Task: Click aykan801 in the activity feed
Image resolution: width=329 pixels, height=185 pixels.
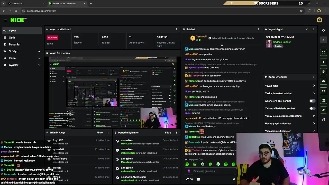Action: tap(58, 149)
